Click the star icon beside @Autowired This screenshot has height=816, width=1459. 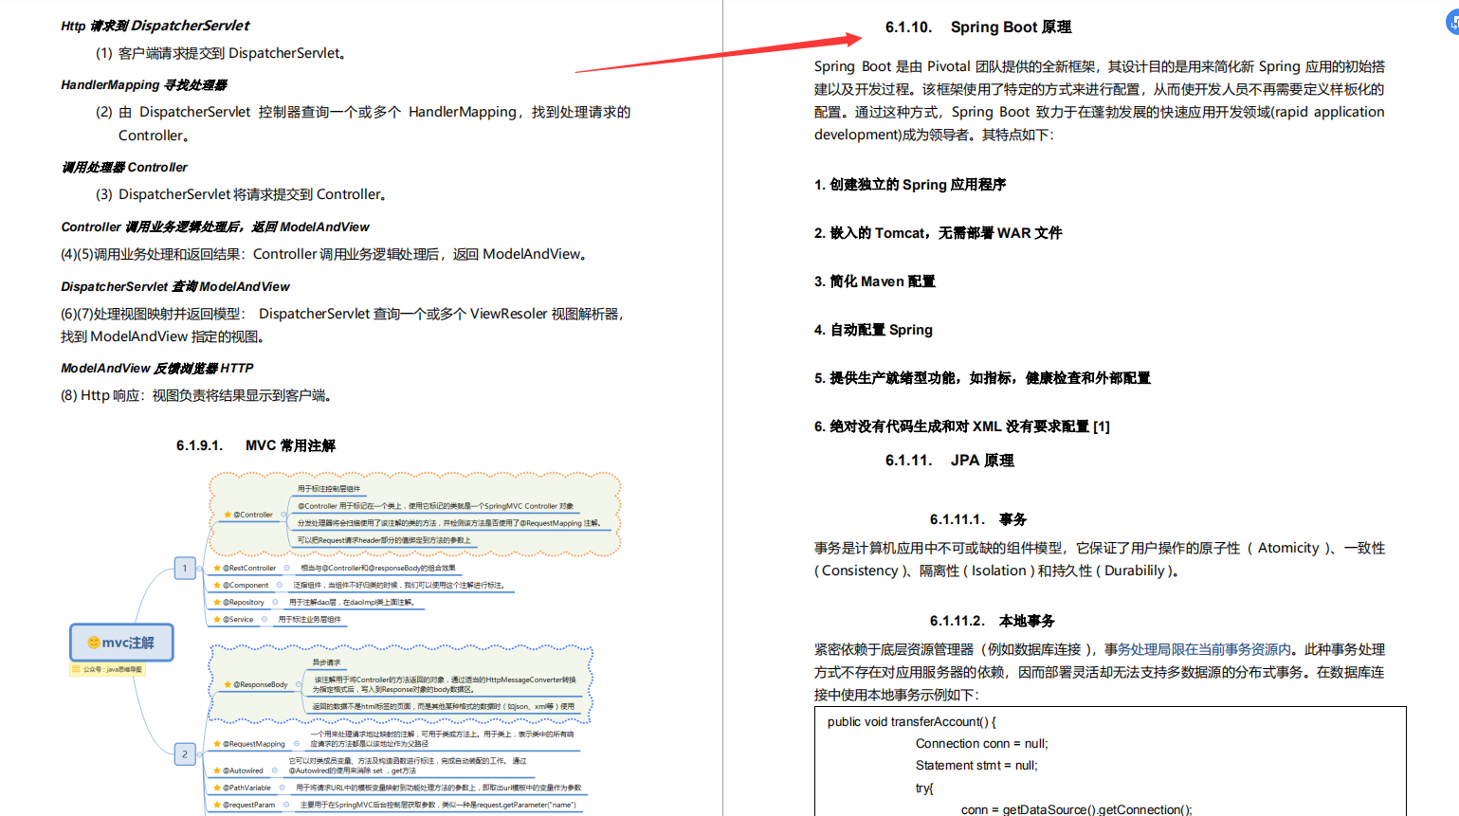(217, 771)
